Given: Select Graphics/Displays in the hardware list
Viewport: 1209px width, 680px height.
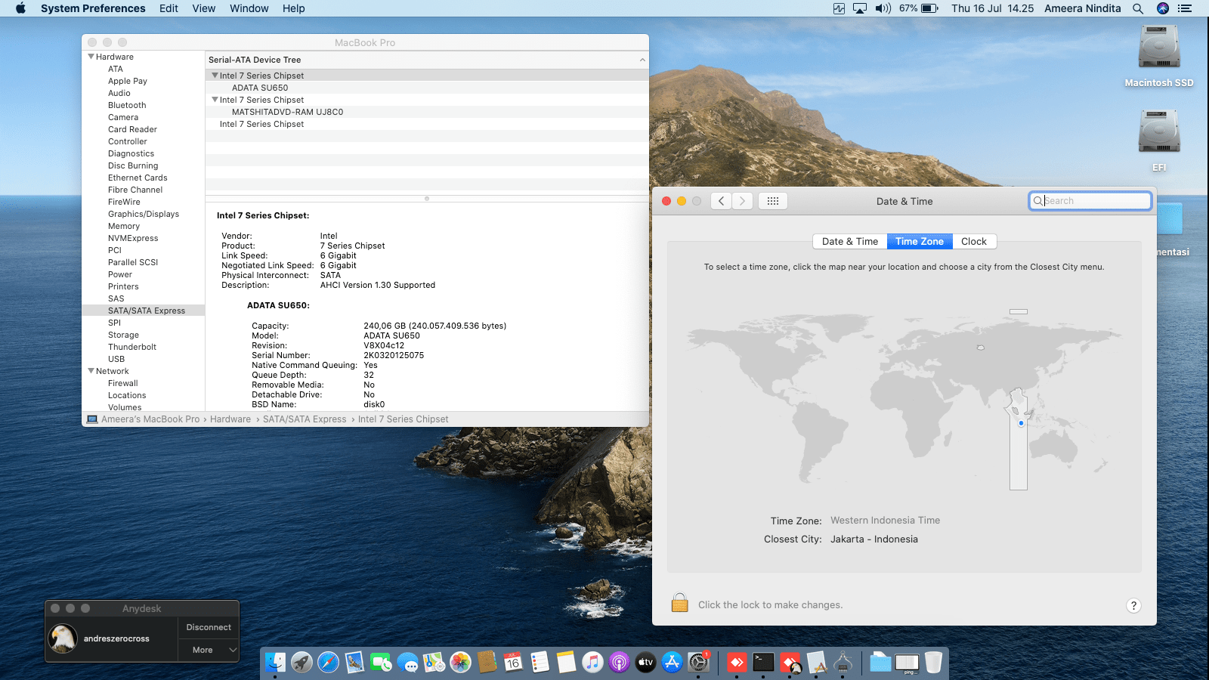Looking at the screenshot, I should point(144,214).
